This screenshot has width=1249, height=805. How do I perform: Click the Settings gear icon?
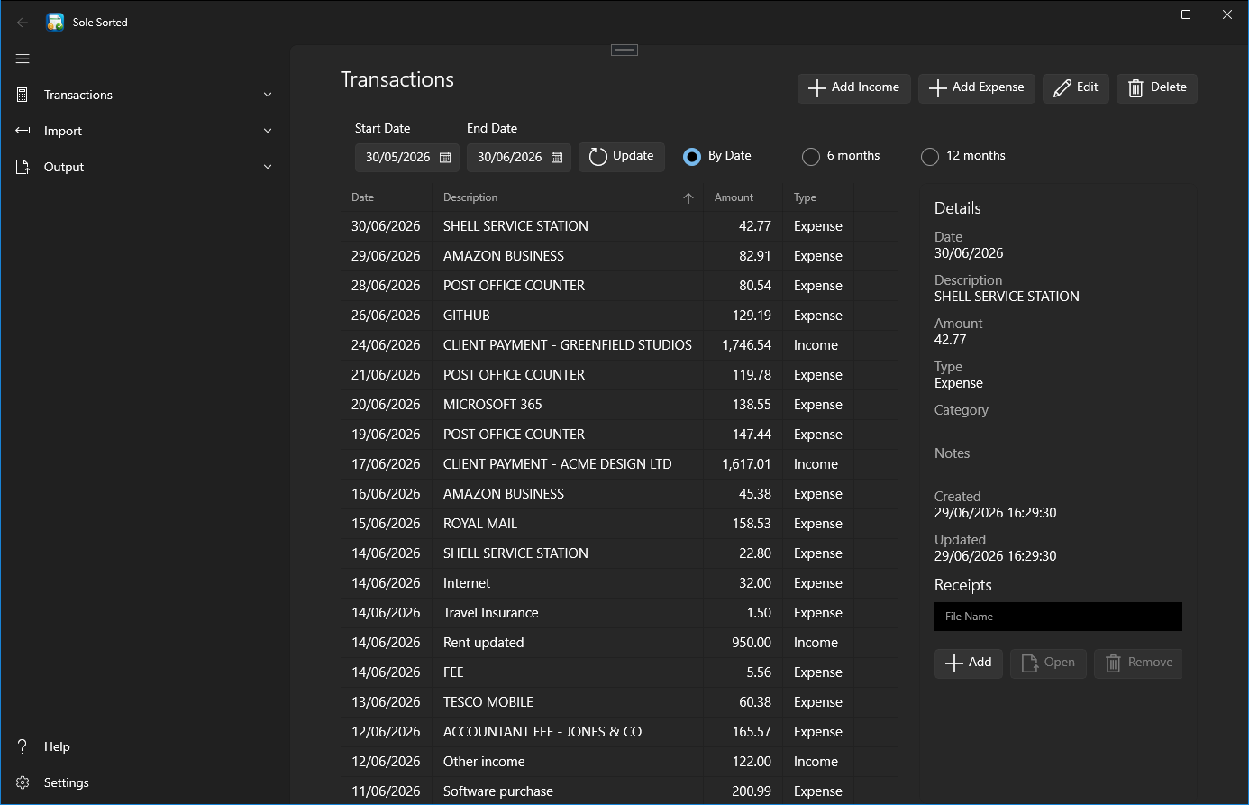23,782
